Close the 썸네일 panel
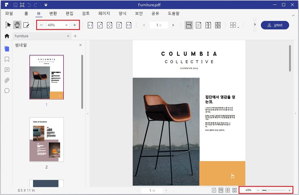Screen dimensions: 299x195 click(80, 45)
